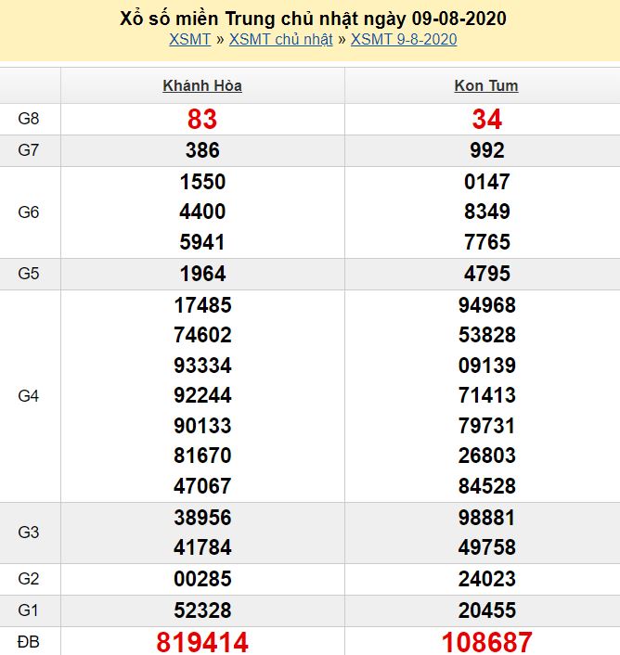Open the XSMT chủ nhật breadcrumb link
The width and height of the screenshot is (620, 655).
coord(280,39)
